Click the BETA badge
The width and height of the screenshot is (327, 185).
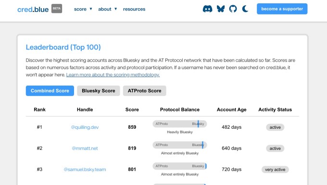tap(57, 9)
